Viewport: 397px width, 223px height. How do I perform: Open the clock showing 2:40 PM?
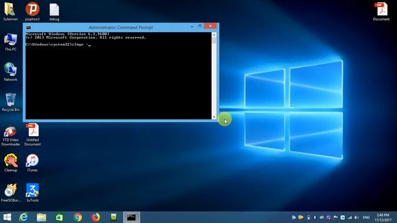tap(383, 217)
